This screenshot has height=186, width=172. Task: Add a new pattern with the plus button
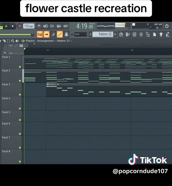click(115, 34)
